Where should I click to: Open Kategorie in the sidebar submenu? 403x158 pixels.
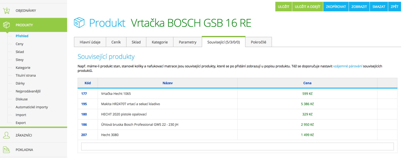pos(23,68)
